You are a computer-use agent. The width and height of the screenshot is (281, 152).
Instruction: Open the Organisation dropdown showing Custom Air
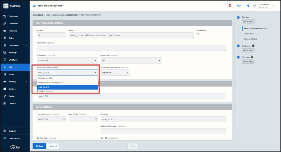click(68, 60)
